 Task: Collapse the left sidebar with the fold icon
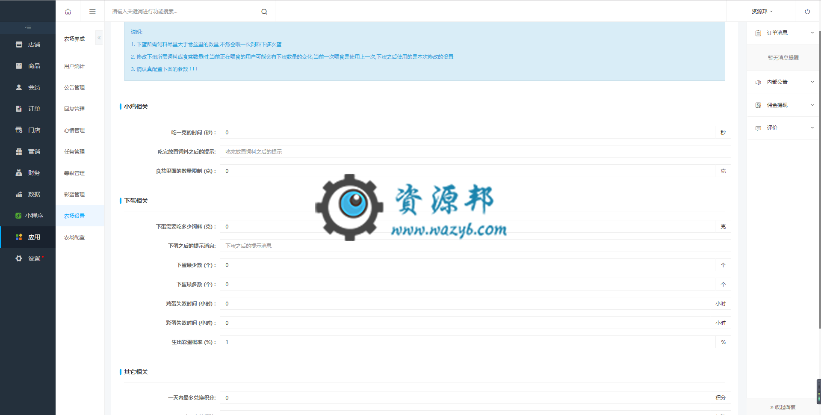(28, 27)
